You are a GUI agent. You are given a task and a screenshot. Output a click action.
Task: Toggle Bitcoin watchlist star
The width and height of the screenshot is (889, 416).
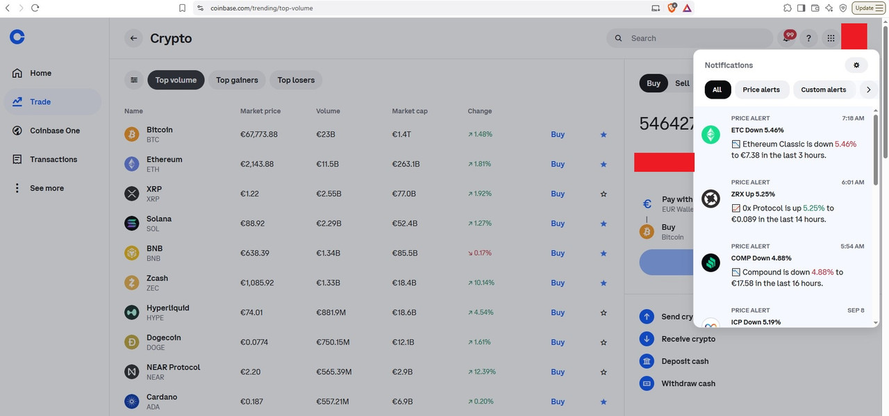604,135
